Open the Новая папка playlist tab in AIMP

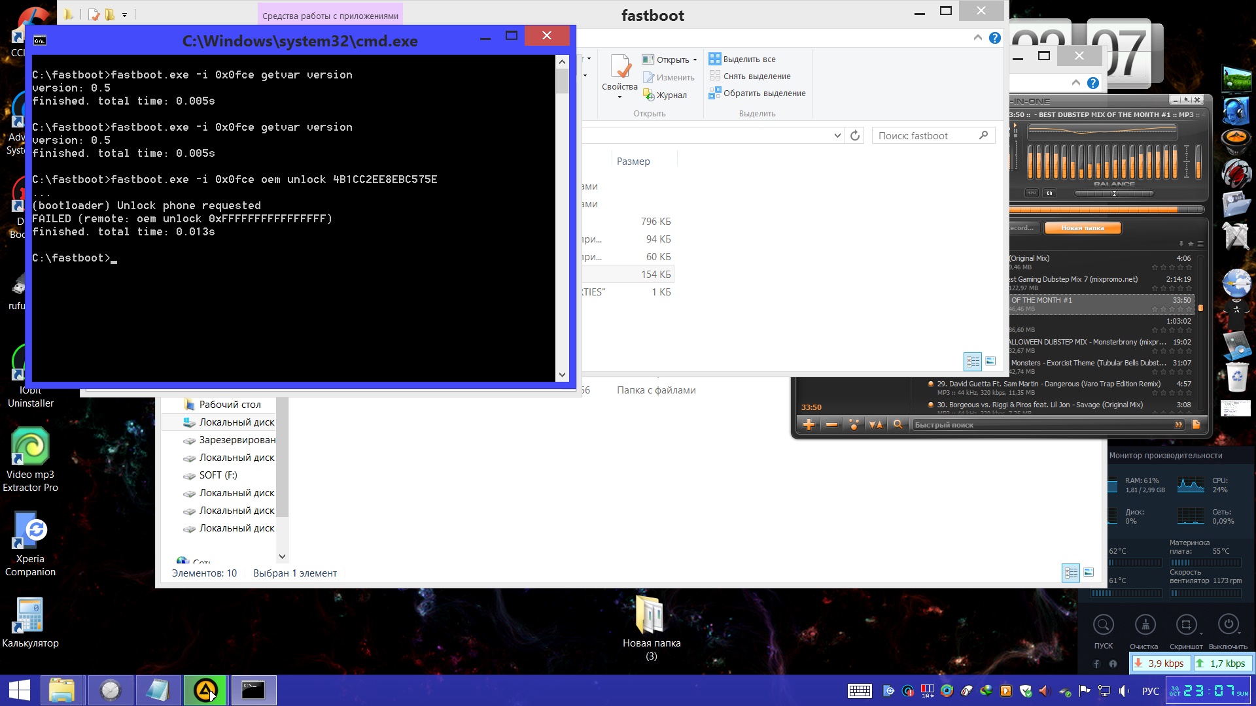1082,228
